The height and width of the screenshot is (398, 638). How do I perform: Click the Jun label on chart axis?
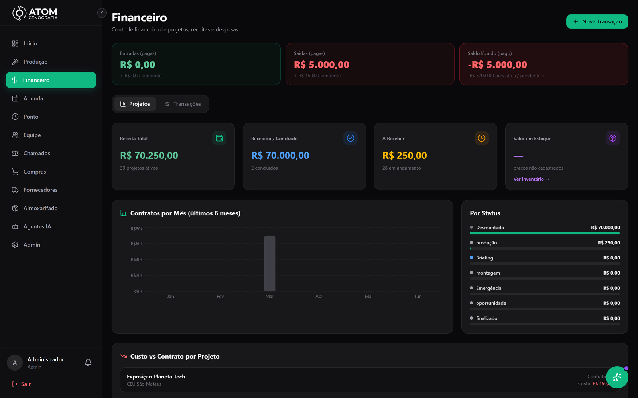point(418,296)
